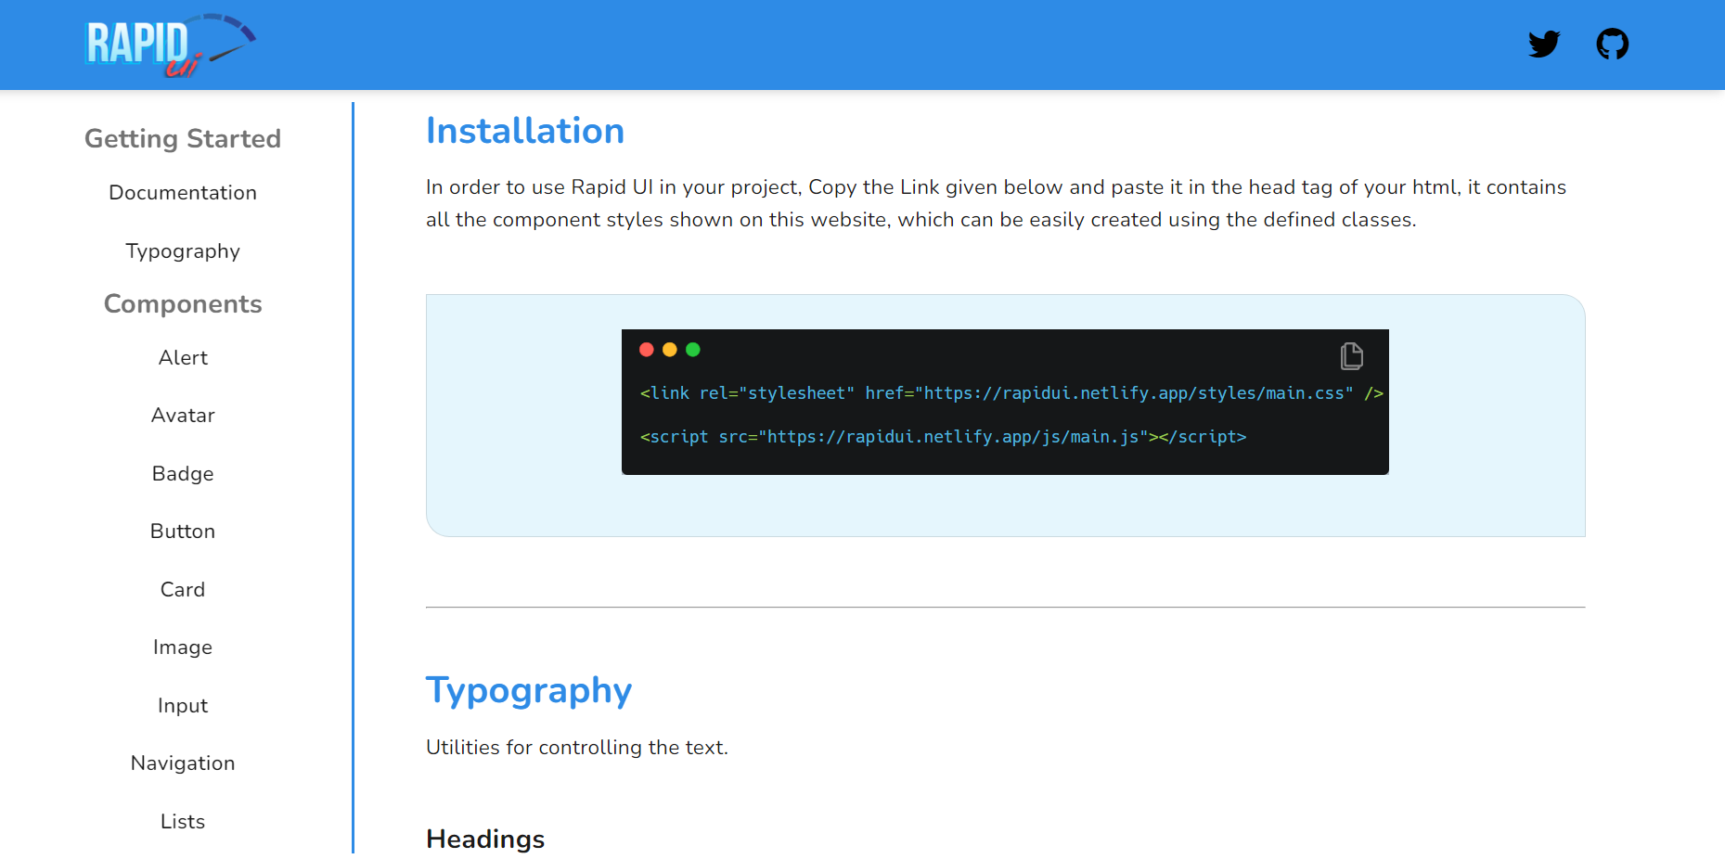Open the Card component link
This screenshot has height=859, width=1725.
click(183, 590)
